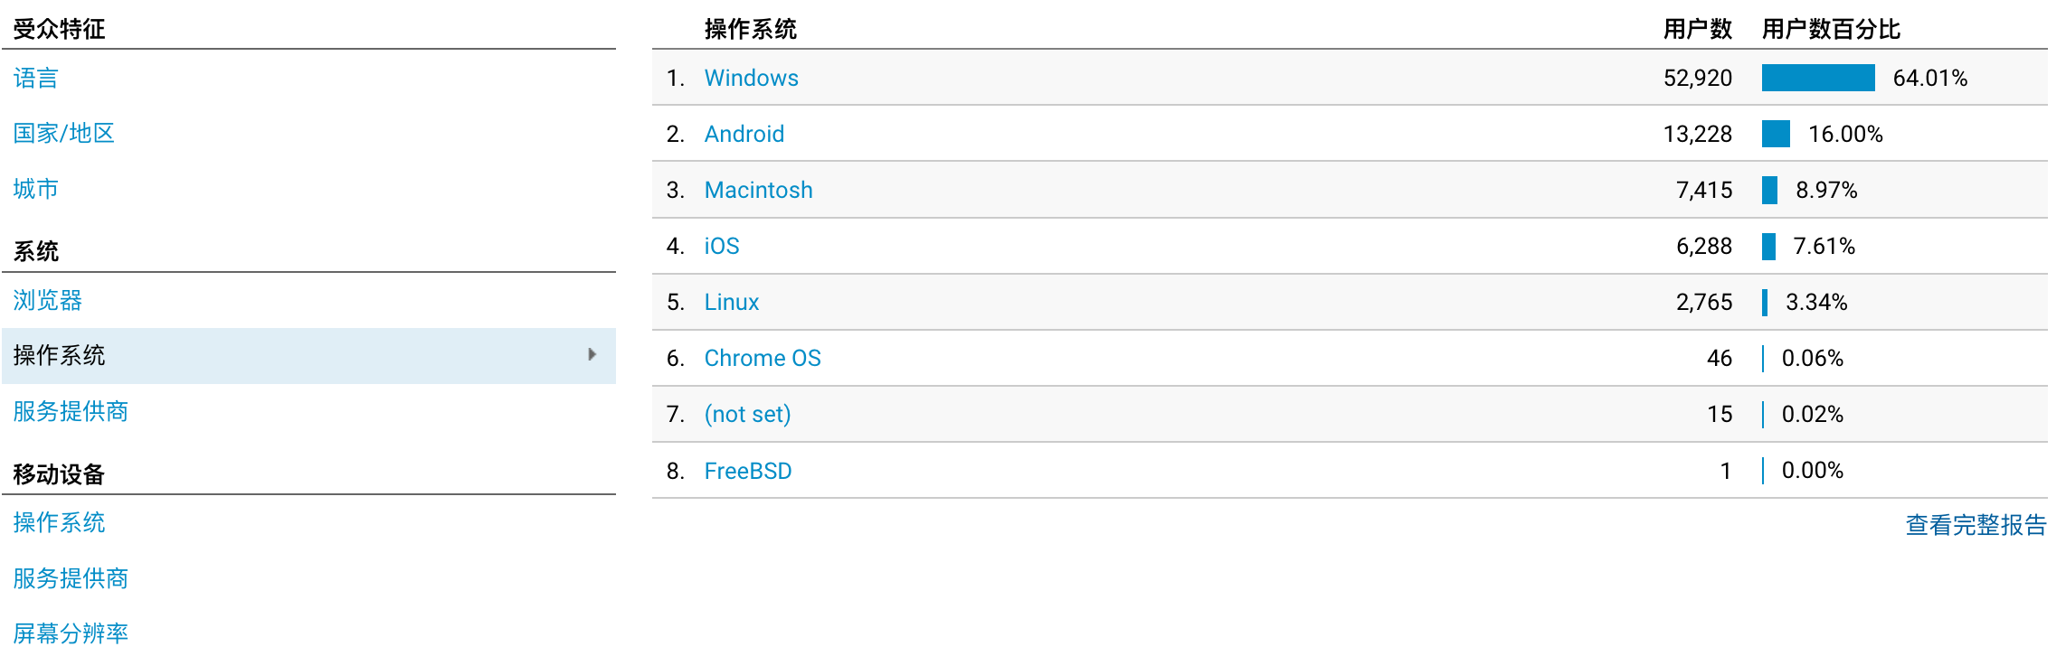Select the iOS operating system link
This screenshot has width=2066, height=656.
coord(721,247)
